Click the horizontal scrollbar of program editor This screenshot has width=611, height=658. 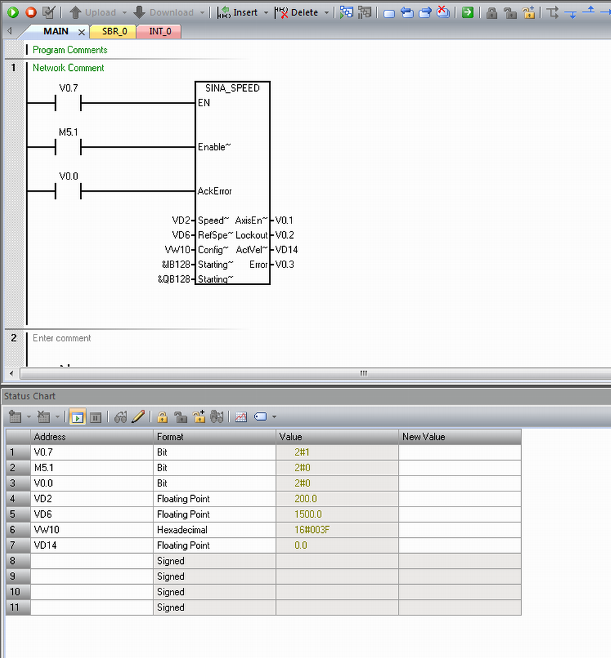point(363,373)
